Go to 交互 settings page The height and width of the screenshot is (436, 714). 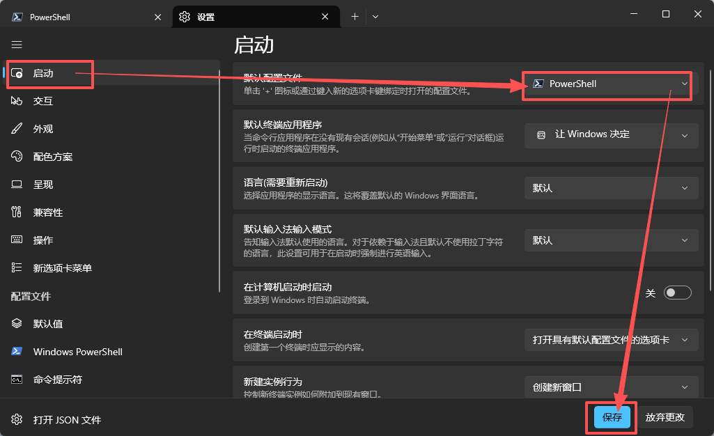point(111,100)
